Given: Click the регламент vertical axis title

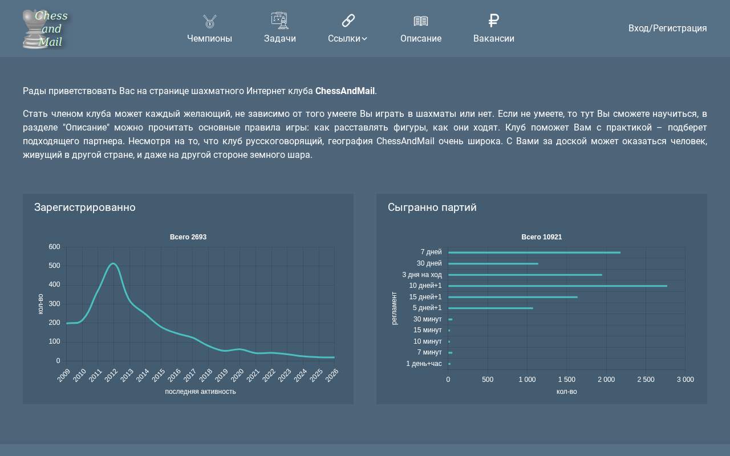Looking at the screenshot, I should coord(394,308).
